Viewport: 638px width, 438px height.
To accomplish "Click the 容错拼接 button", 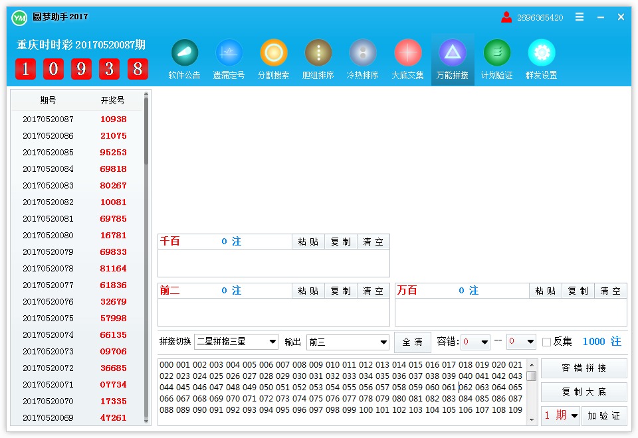I will click(x=584, y=368).
